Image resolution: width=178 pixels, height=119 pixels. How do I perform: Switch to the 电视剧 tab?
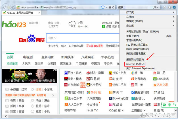click(28, 57)
